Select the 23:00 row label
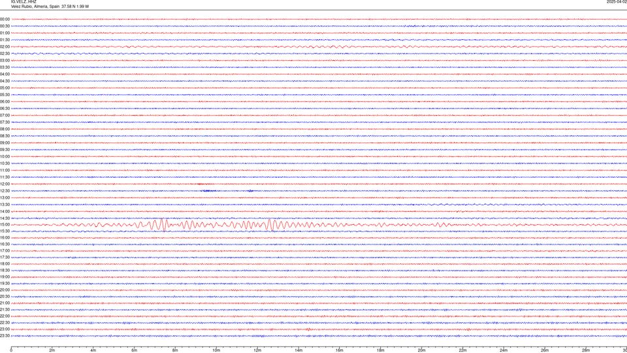Image resolution: width=627 pixels, height=353 pixels. pyautogui.click(x=5, y=329)
